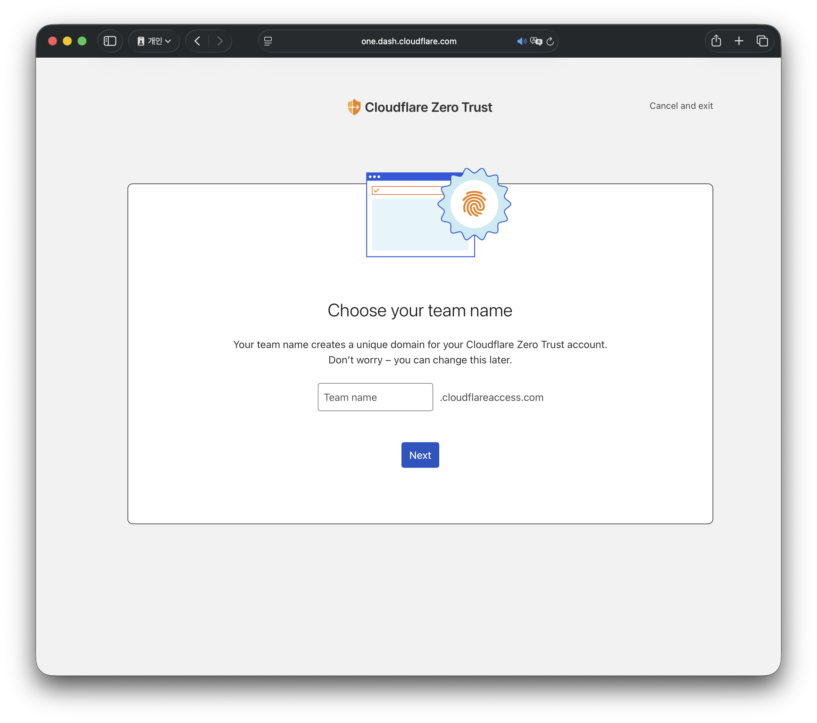Reload the page with refresh icon
Viewport: 817px width, 723px height.
550,41
